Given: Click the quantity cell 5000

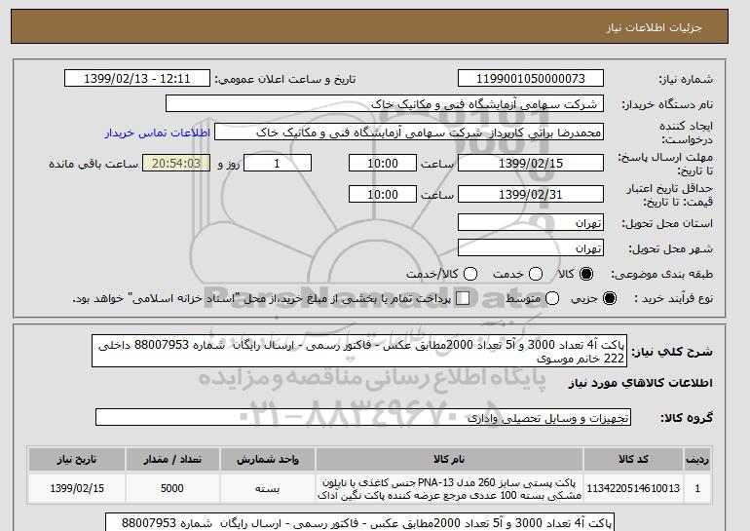Looking at the screenshot, I should point(172,488).
